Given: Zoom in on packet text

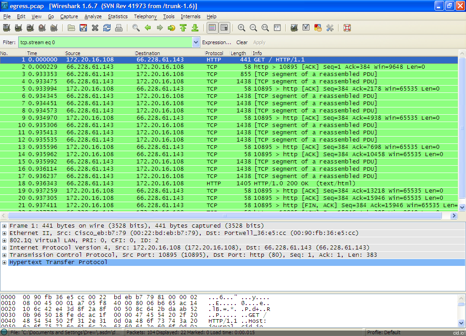Looking at the screenshot, I should [x=242, y=28].
